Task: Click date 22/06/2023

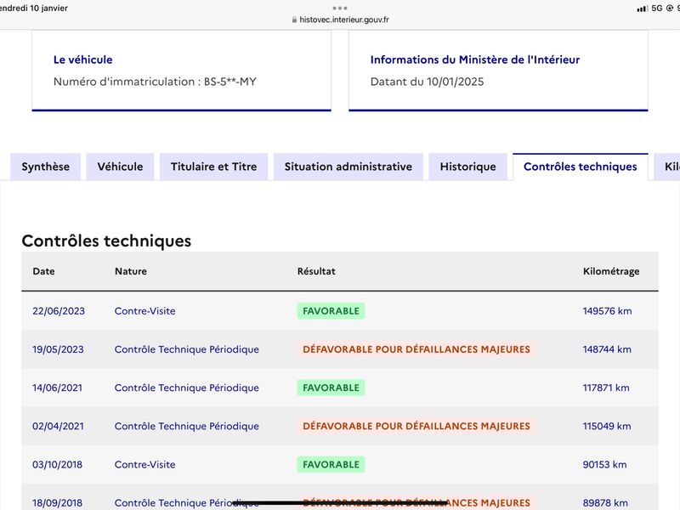Action: click(59, 311)
